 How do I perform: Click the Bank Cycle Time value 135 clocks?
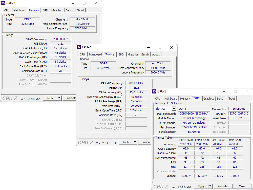pyautogui.click(x=136, y=110)
